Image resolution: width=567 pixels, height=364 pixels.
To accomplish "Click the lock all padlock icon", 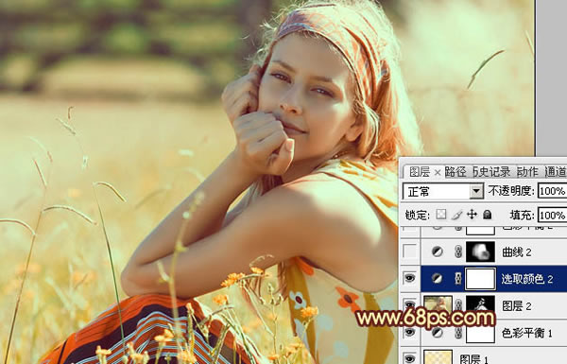I will [x=488, y=215].
